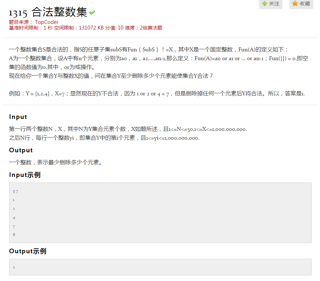
Task: Click the sentence 一个整数,表示最少删除多少个元素
Action: point(55,162)
